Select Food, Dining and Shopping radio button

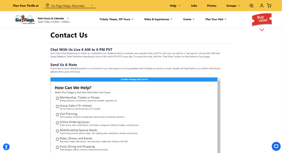coord(57,147)
